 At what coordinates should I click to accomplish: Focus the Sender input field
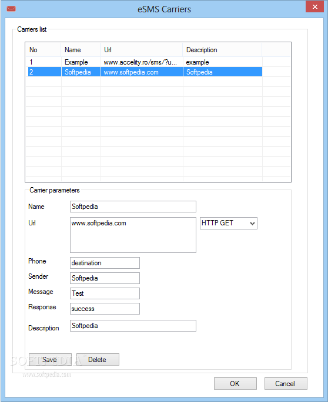tap(105, 278)
